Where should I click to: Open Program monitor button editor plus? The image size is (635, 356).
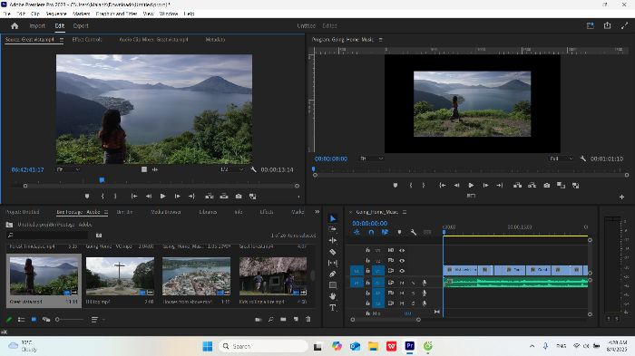pyautogui.click(x=621, y=197)
